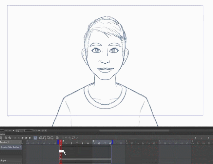Switch to the Timeline tab

tap(3, 134)
